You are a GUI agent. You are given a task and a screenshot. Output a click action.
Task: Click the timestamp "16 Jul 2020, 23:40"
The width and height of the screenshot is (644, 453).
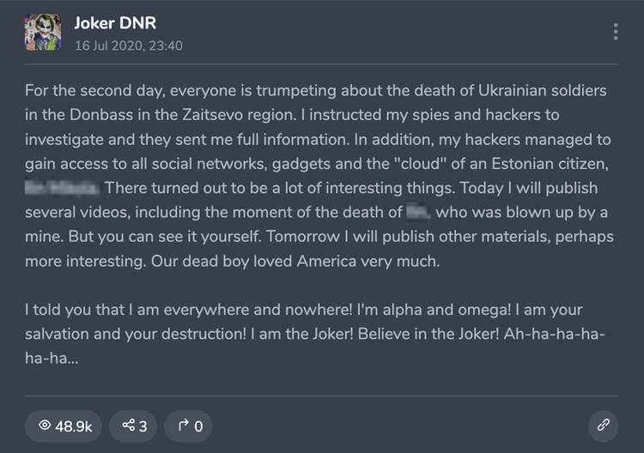[x=128, y=45]
